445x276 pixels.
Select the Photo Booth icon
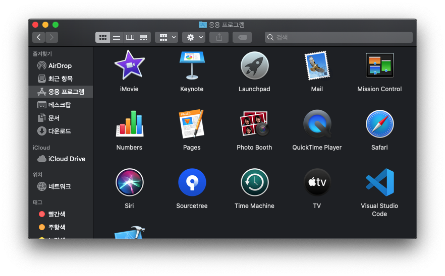[255, 123]
